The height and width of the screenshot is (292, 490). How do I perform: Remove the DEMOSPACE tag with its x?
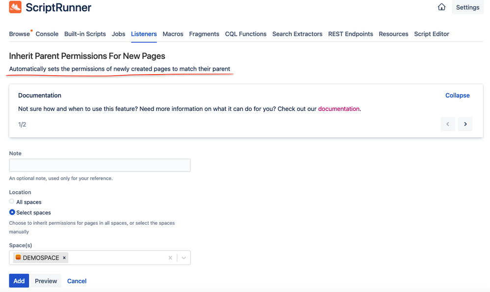click(x=64, y=258)
